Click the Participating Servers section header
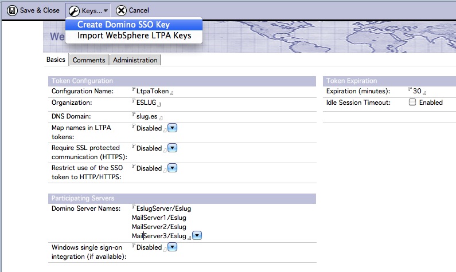This screenshot has height=272, width=456. pyautogui.click(x=182, y=198)
